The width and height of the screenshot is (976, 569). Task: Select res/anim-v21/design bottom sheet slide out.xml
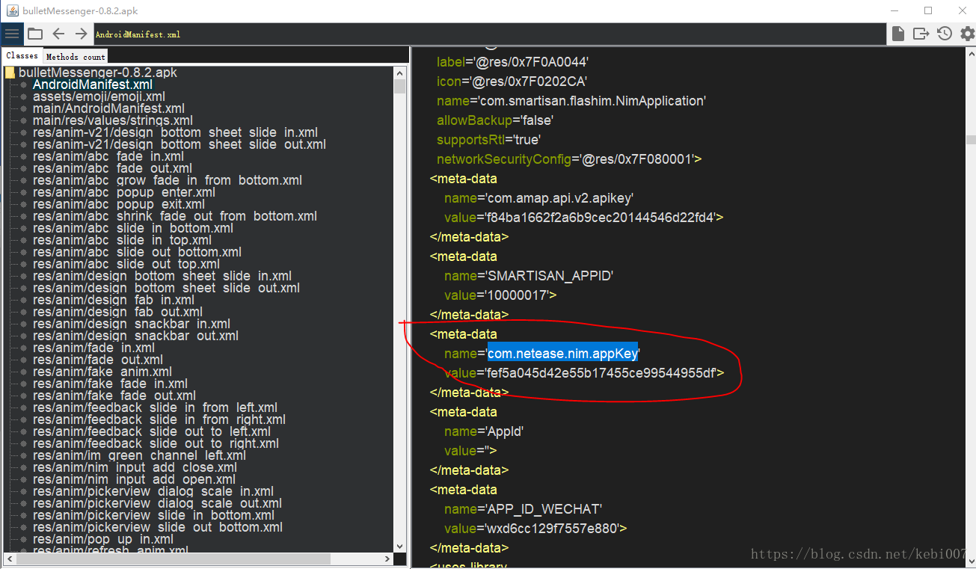coord(179,144)
